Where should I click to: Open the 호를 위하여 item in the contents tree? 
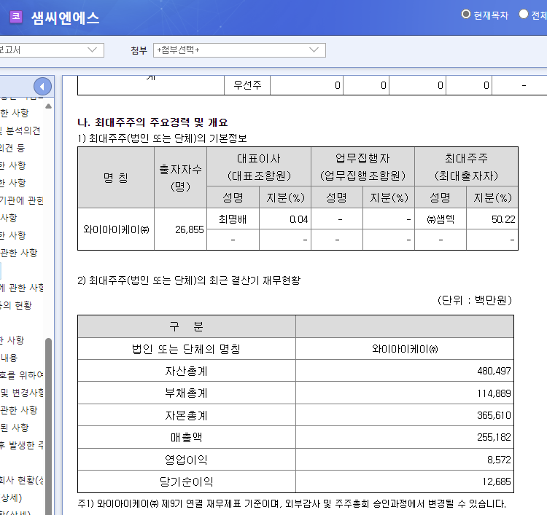(x=22, y=375)
